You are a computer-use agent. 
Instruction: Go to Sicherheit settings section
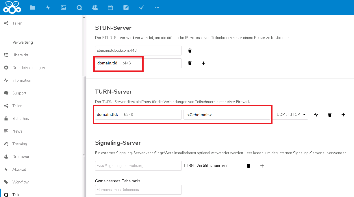click(21, 118)
